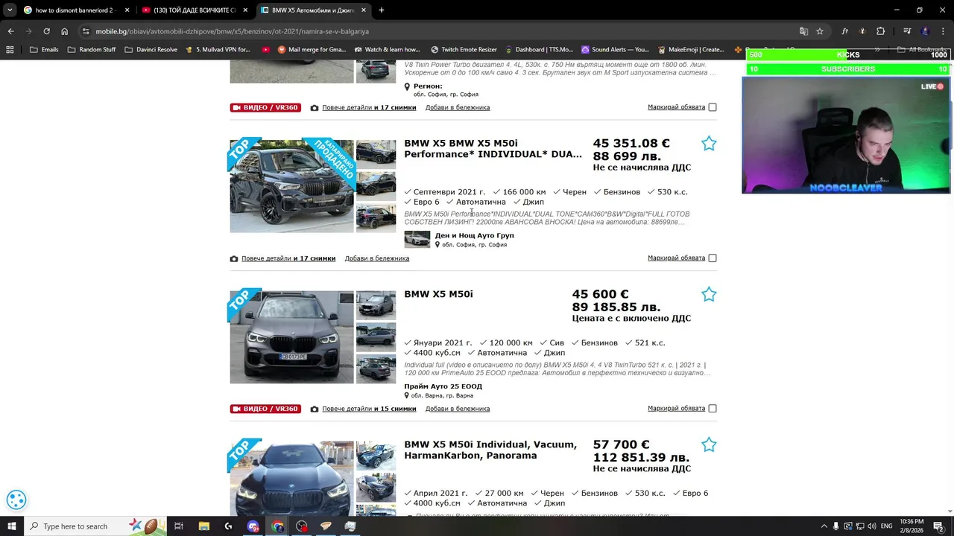Open the cookie settings icon
The height and width of the screenshot is (536, 954).
pos(16,500)
